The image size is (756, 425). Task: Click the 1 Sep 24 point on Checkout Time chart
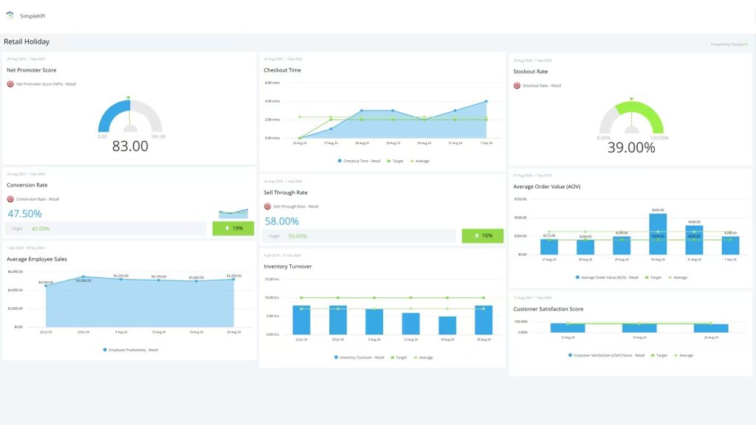click(486, 102)
